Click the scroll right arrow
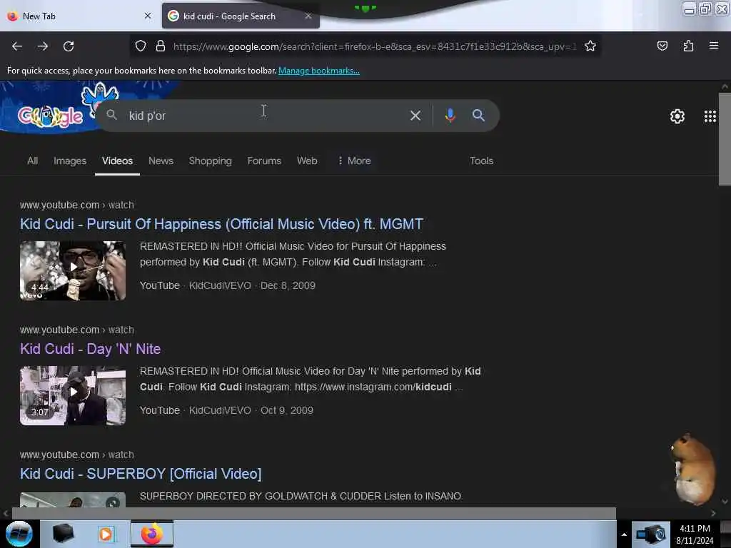This screenshot has width=731, height=548. click(713, 513)
